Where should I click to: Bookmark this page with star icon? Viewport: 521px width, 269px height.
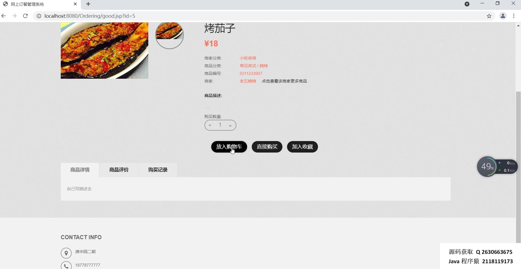[489, 16]
